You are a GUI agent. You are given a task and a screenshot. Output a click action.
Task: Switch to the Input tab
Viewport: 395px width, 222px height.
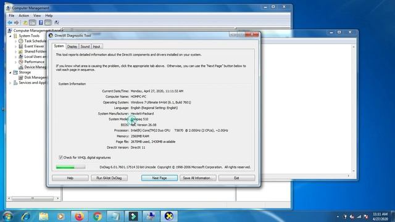tap(96, 47)
